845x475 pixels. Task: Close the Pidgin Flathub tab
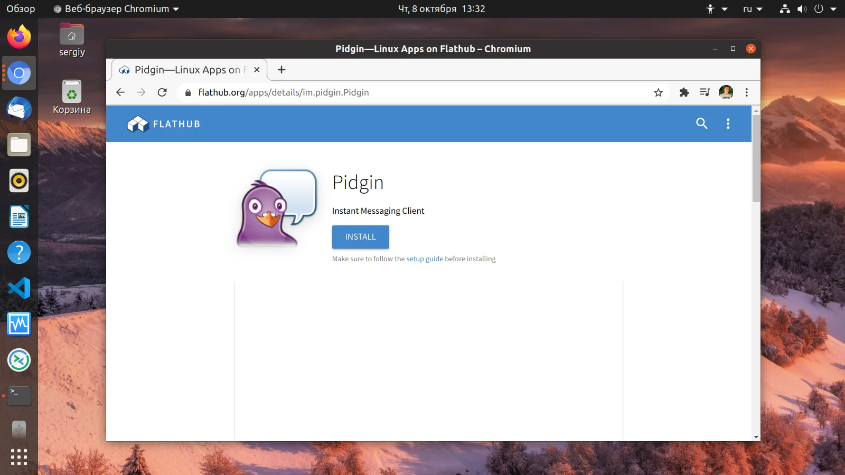(x=257, y=70)
